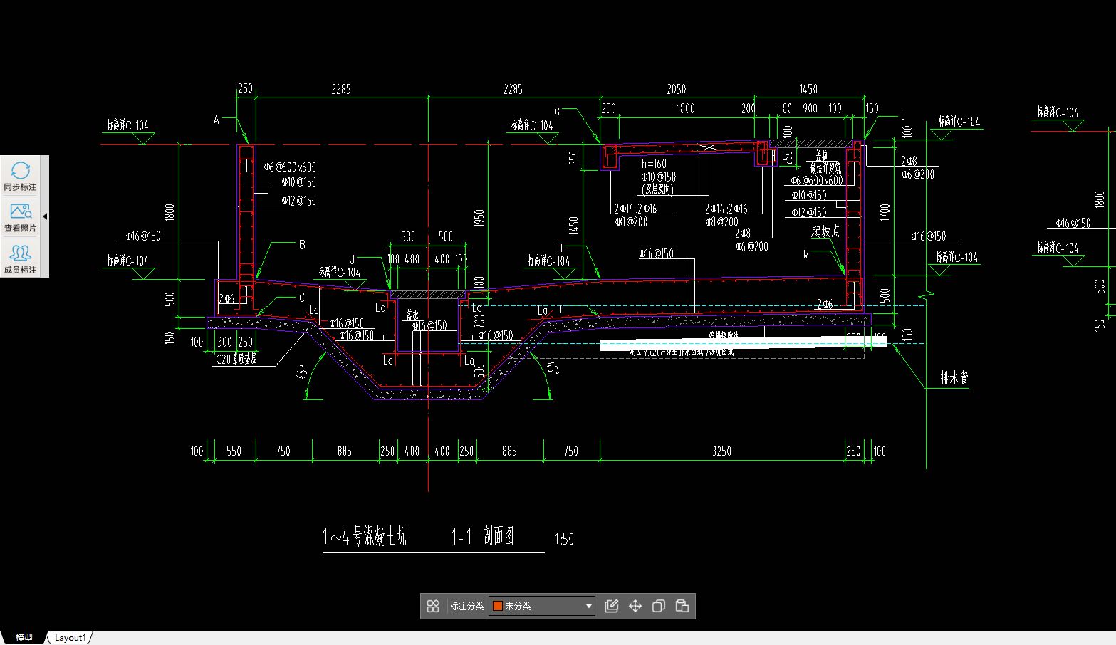Click the 1-1 剖面图 section title
1116x645 pixels.
pyautogui.click(x=483, y=536)
